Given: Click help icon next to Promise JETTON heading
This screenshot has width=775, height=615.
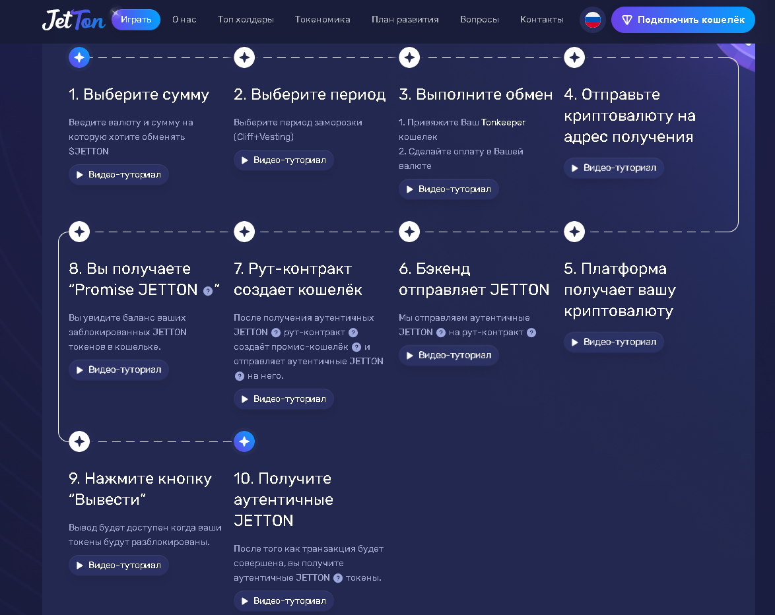Looking at the screenshot, I should (x=208, y=291).
